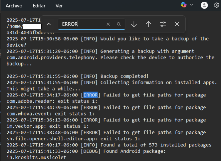Open Notepad settings gear
The height and width of the screenshot is (161, 221).
(x=217, y=5)
